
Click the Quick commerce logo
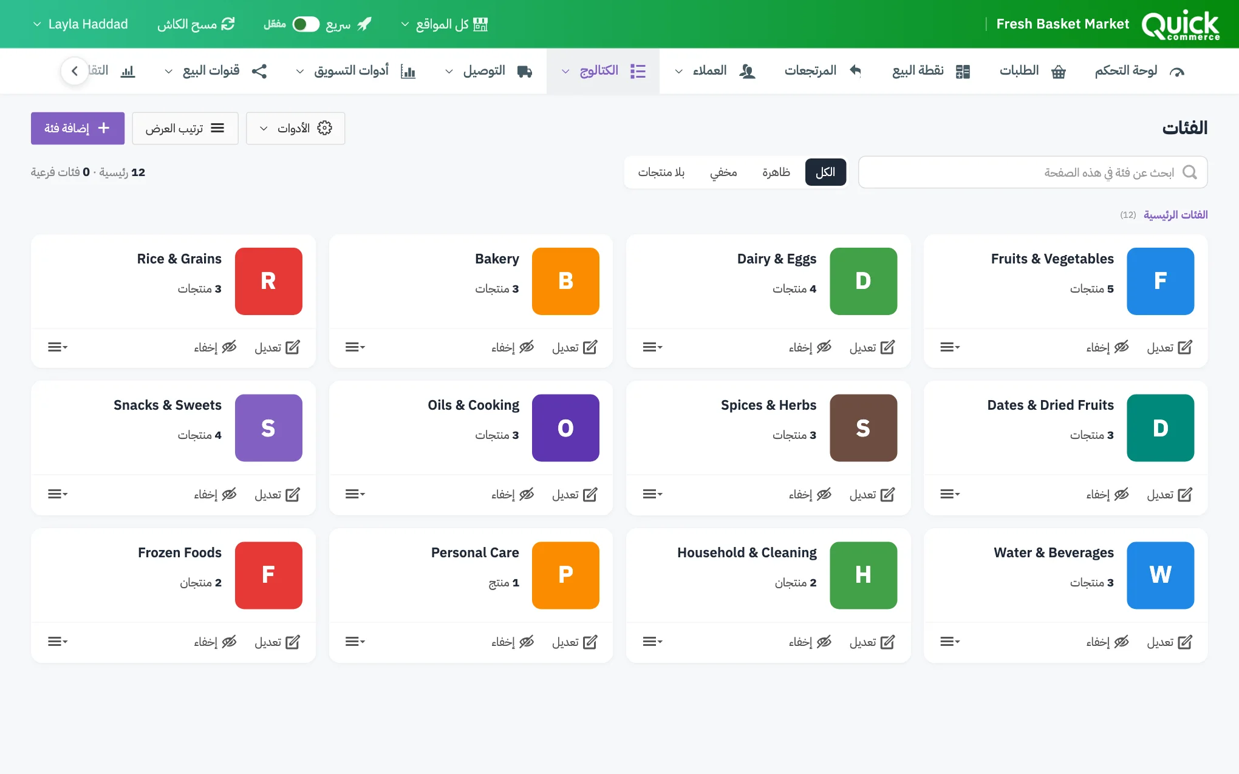(1180, 25)
